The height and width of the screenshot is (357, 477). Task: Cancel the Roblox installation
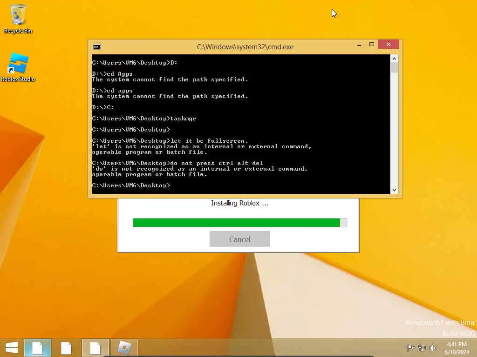pyautogui.click(x=240, y=239)
